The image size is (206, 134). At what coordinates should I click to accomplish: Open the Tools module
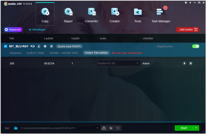point(138,15)
